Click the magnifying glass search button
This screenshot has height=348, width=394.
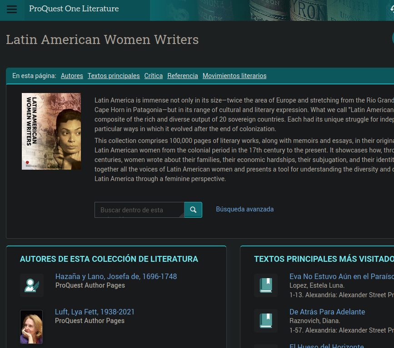click(193, 210)
